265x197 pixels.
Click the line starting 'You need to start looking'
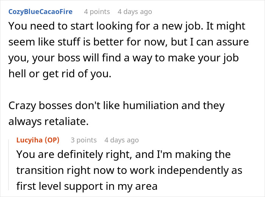(x=126, y=27)
